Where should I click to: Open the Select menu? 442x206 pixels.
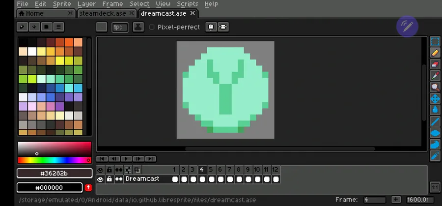tap(139, 4)
